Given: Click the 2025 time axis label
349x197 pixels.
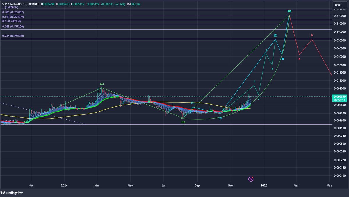Looking at the screenshot, I should [264, 185].
